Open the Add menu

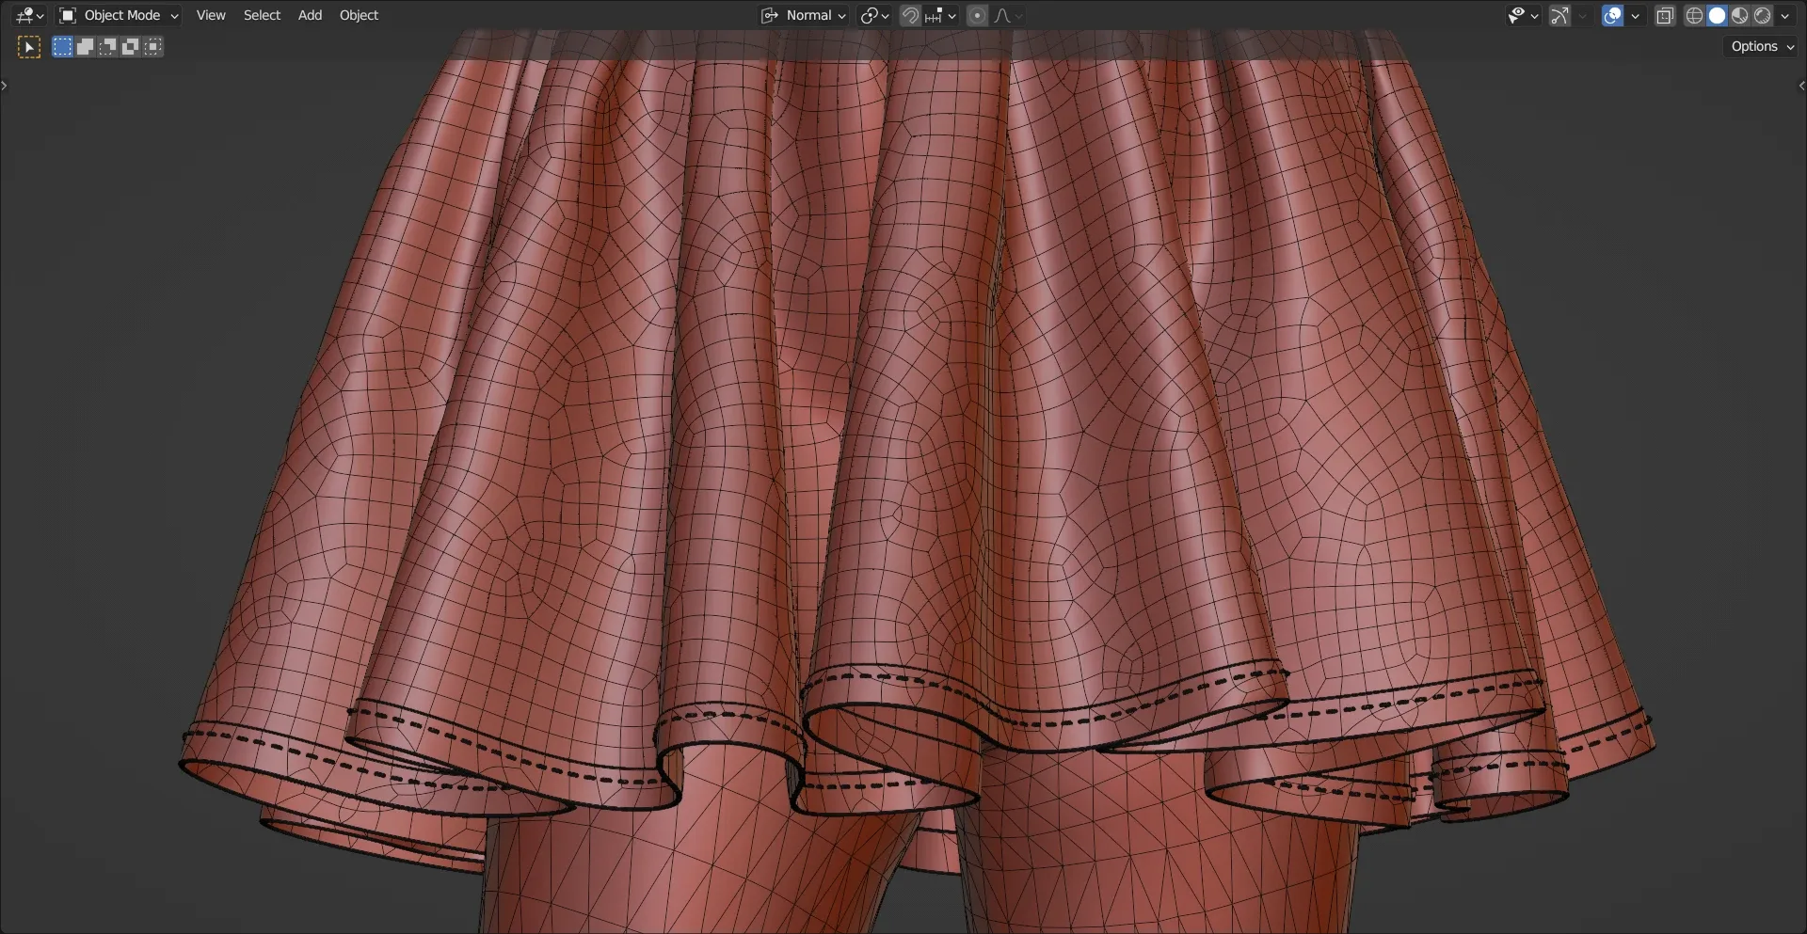[310, 15]
